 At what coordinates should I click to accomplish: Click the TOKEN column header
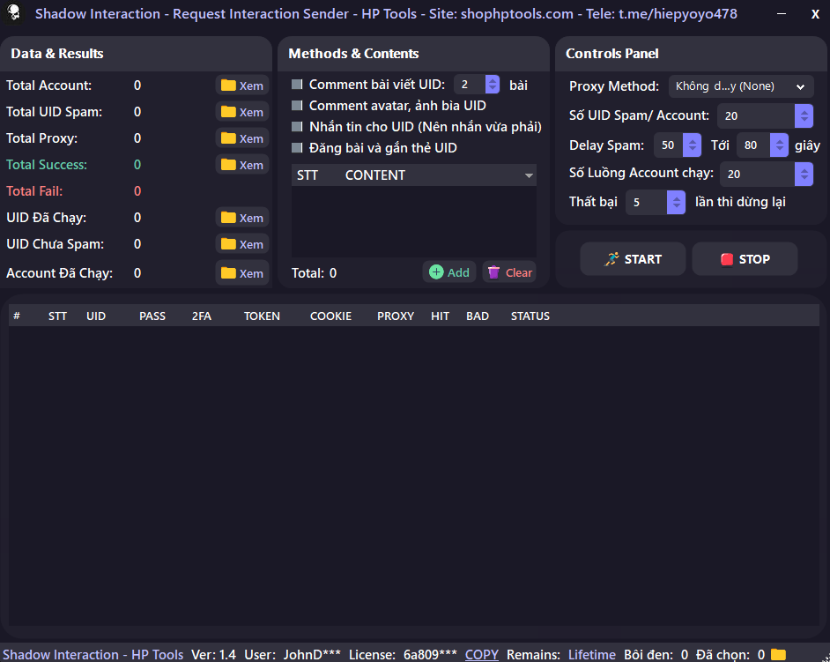point(262,316)
